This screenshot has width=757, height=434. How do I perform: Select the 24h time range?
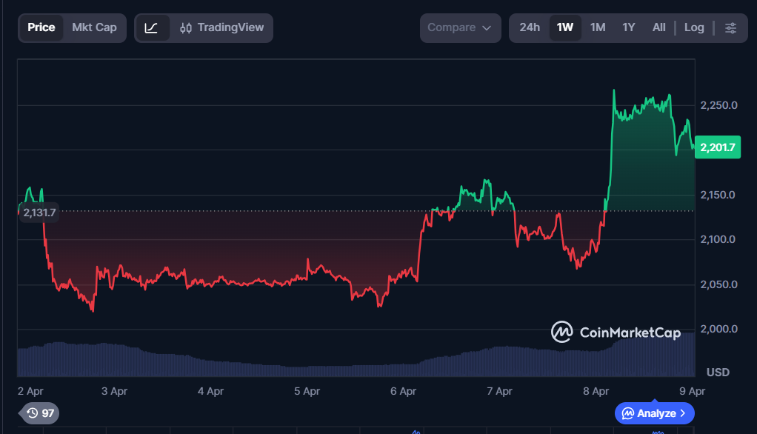(x=530, y=28)
